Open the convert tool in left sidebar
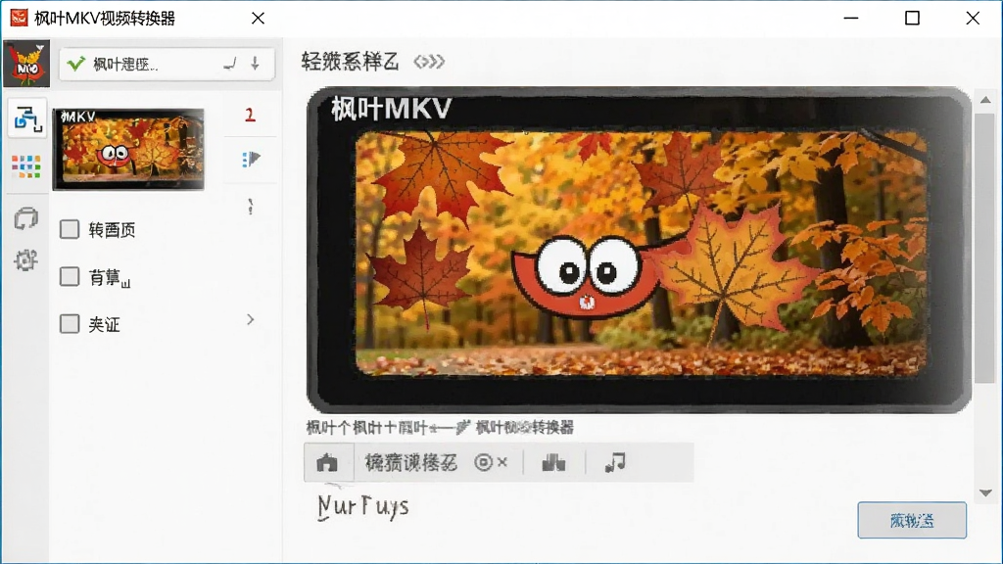 [x=26, y=118]
